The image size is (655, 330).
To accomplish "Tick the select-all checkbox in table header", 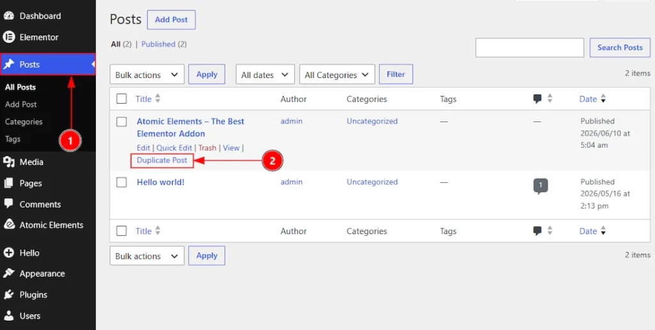I will click(x=122, y=99).
